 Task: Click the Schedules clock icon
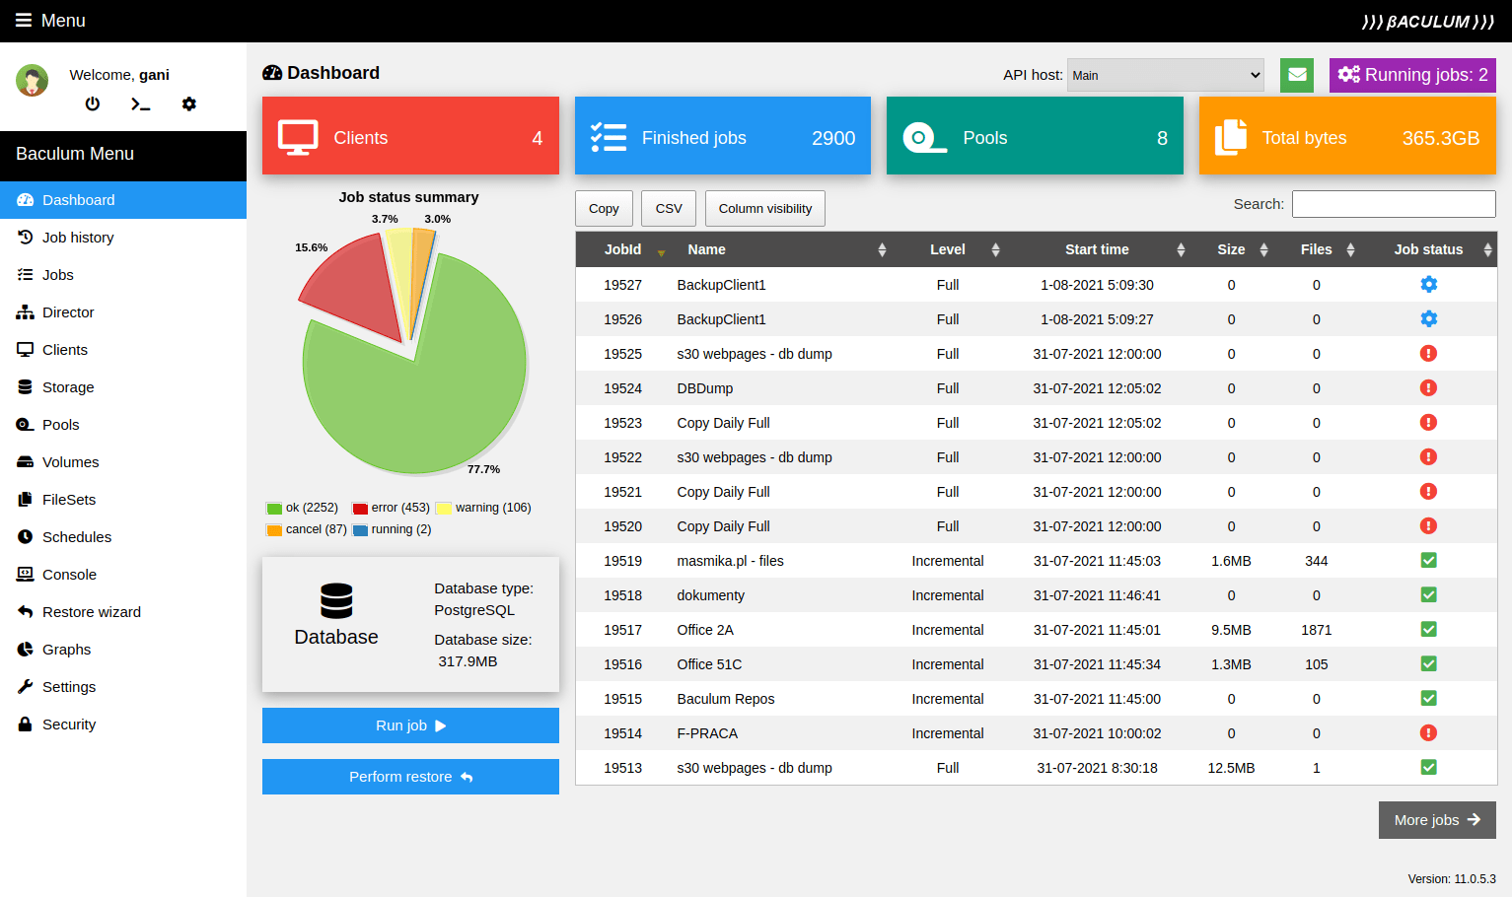pos(26,537)
